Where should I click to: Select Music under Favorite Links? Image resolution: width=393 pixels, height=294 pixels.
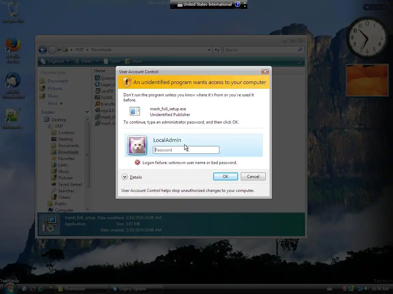point(49,96)
